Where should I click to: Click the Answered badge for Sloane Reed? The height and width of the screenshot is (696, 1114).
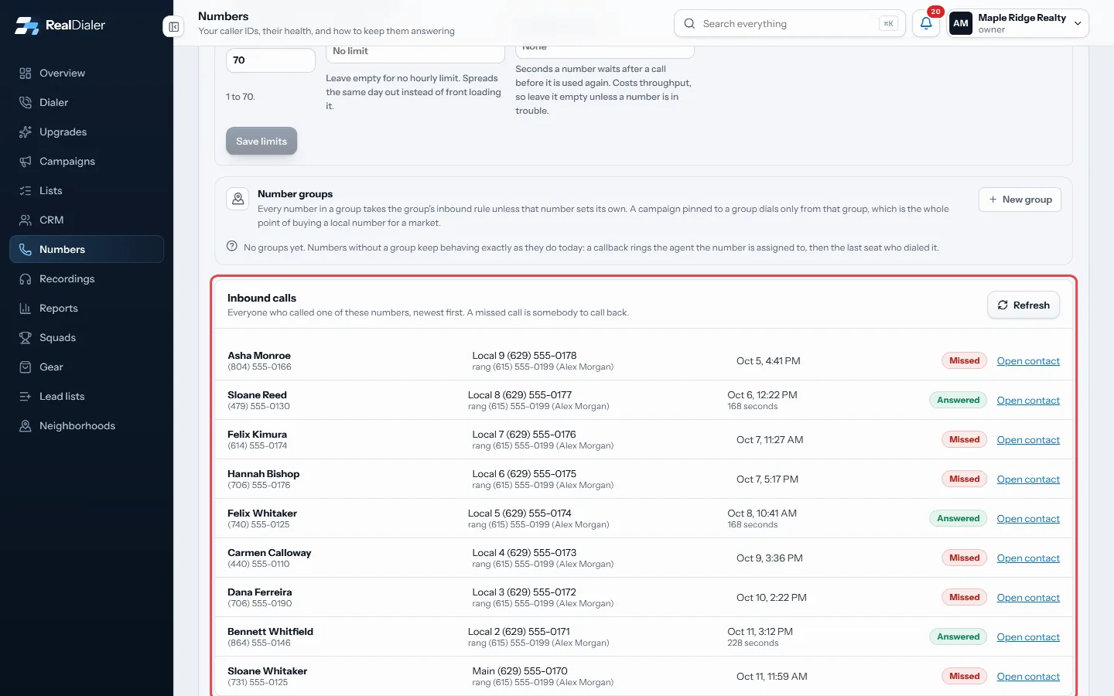point(958,401)
